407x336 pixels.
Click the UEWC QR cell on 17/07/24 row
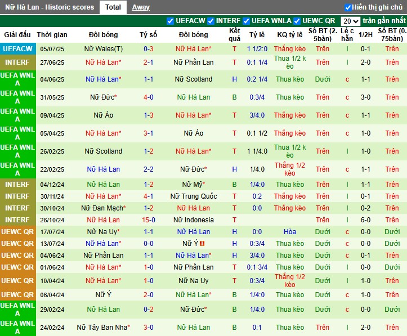point(17,232)
